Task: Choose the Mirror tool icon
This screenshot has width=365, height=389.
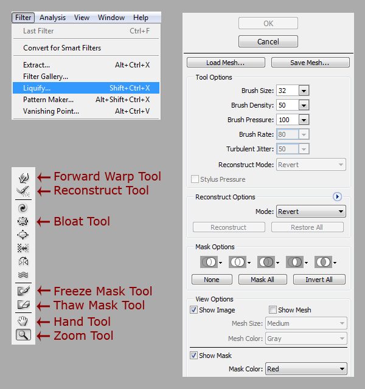Action: coord(23,261)
